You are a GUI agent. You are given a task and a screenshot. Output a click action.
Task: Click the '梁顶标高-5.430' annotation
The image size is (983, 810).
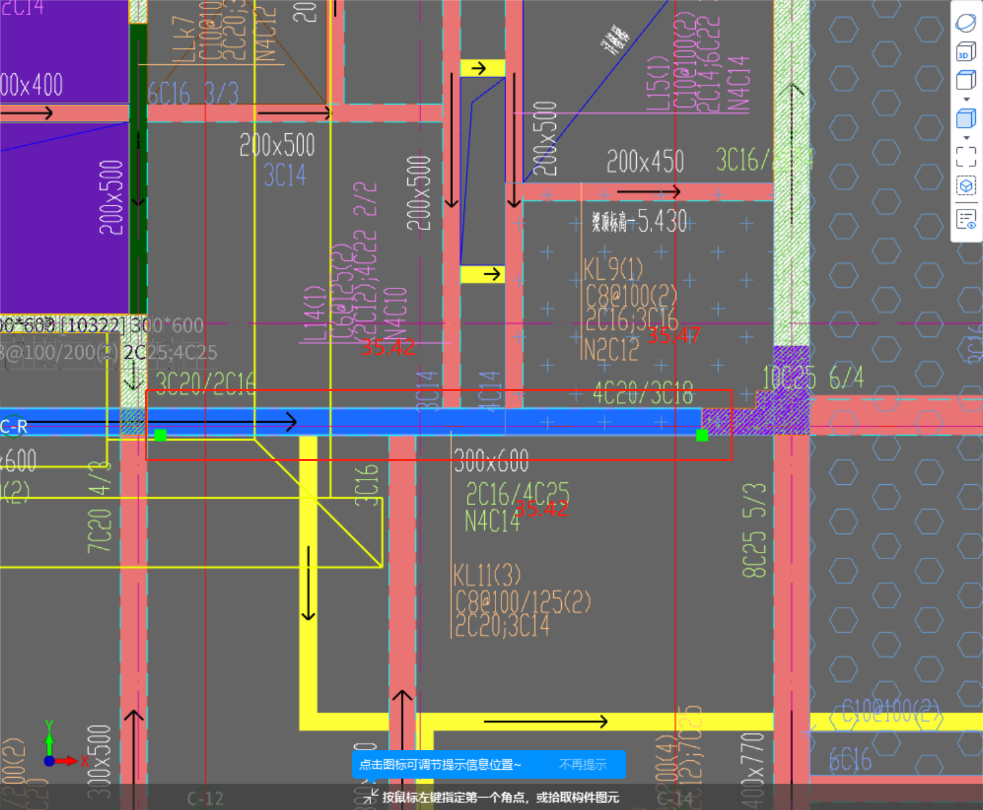click(639, 221)
